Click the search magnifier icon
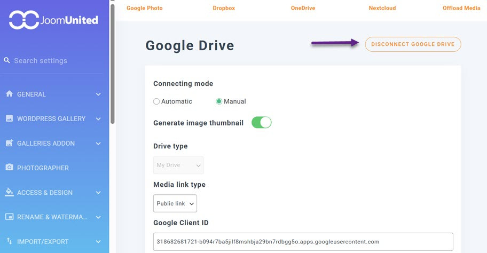The image size is (487, 253). point(7,60)
